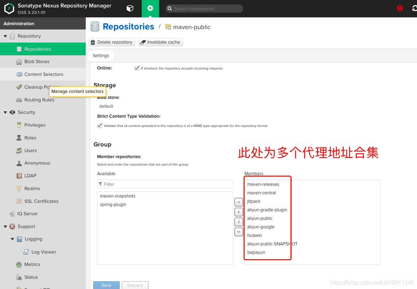417x289 pixels.
Task: Click the Repositories breadcrumb link
Action: point(128,27)
